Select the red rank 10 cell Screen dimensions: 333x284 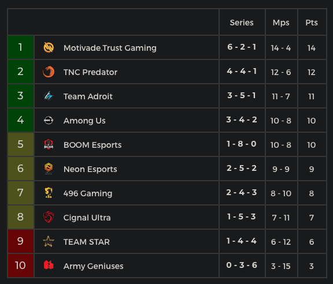click(21, 266)
